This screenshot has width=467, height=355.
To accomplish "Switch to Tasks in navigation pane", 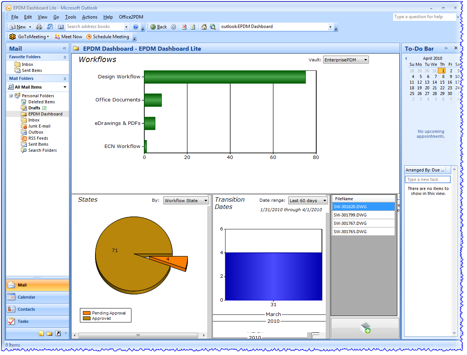I will (x=37, y=321).
